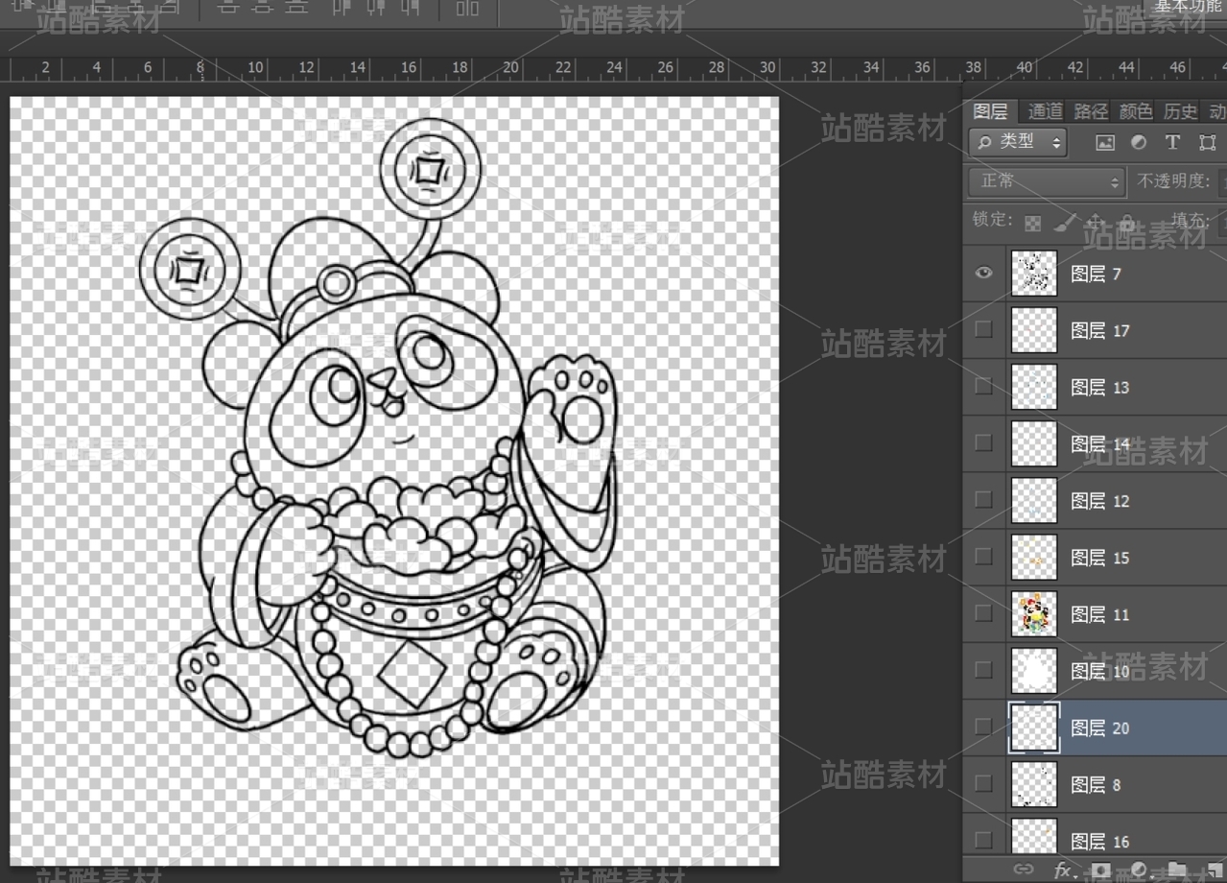This screenshot has height=883, width=1227.
Task: Click the link layers chain icon
Action: coord(1024,870)
